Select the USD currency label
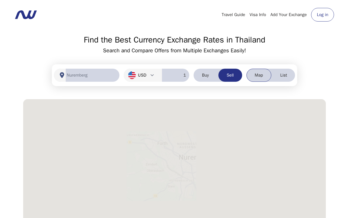Screen dimensions: 349x218 click(x=142, y=75)
